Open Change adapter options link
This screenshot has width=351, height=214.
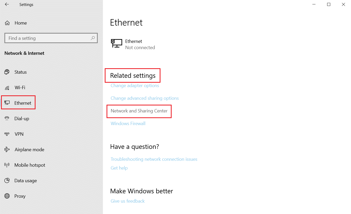pos(135,86)
